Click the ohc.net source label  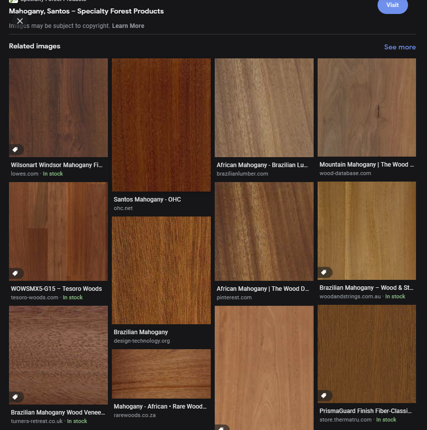coord(123,208)
